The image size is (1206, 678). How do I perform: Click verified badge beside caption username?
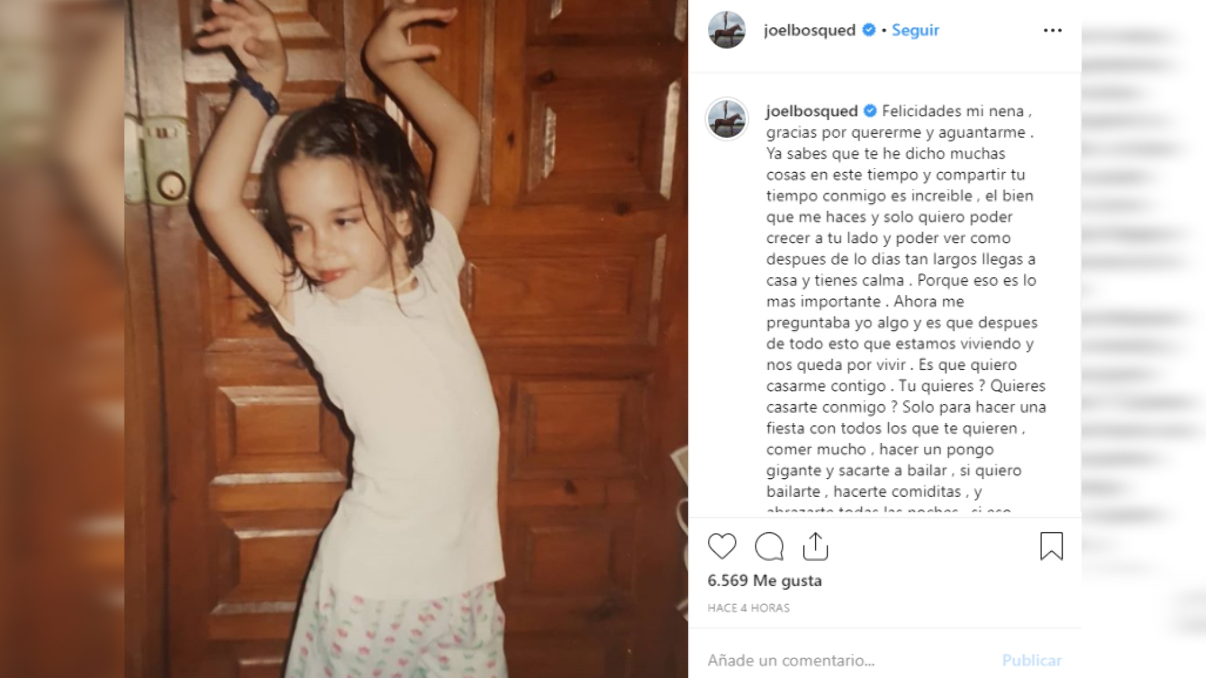[870, 111]
